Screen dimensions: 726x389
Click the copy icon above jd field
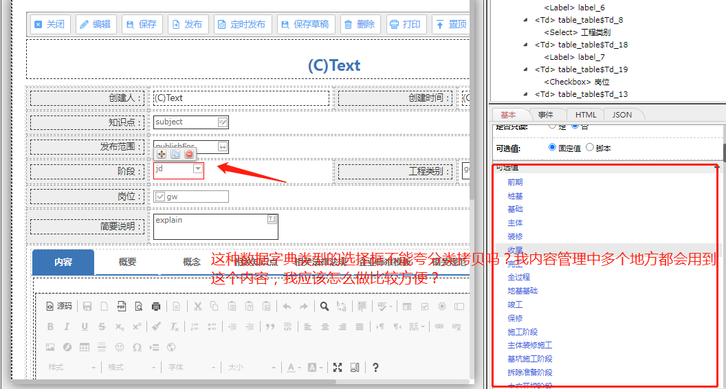click(175, 154)
